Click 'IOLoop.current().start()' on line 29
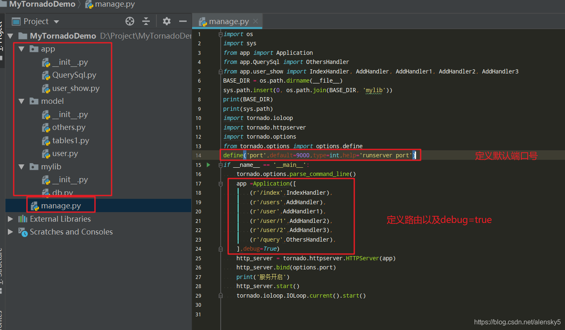This screenshot has height=330, width=565. click(x=326, y=296)
